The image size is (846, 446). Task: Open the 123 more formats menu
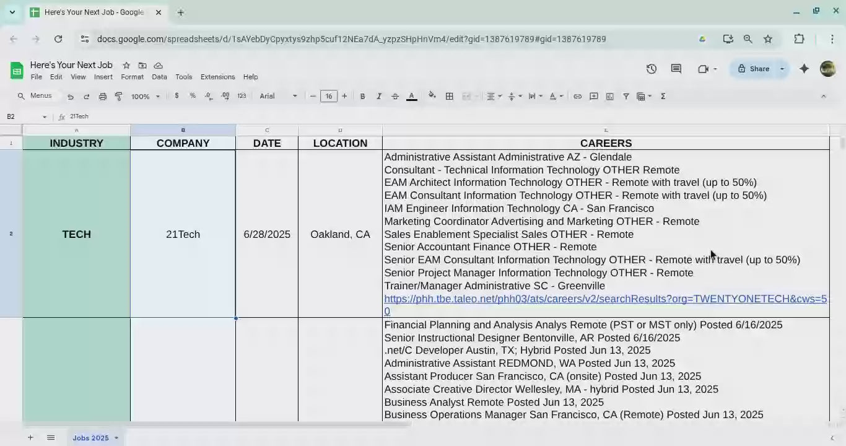click(x=242, y=96)
